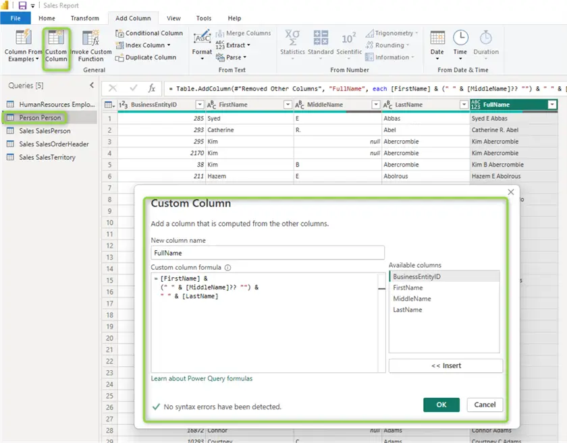Click the Scientific 10² icon
The image size is (567, 443).
pyautogui.click(x=349, y=38)
